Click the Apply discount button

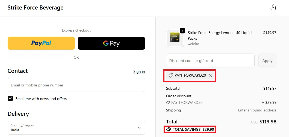click(267, 61)
